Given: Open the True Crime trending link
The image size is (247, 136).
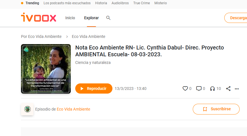Looking at the screenshot, I should 141,3.
